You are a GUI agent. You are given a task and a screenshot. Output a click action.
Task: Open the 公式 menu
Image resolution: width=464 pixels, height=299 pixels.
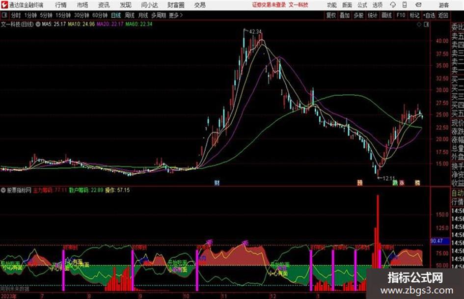[362, 5]
